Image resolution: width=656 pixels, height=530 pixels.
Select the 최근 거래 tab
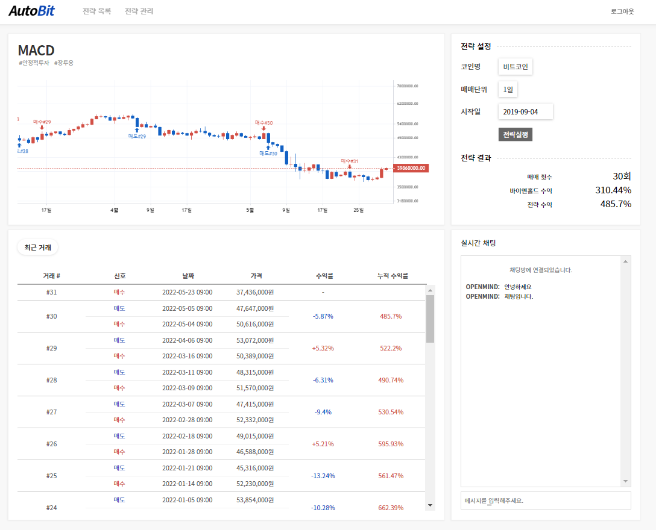tap(37, 247)
